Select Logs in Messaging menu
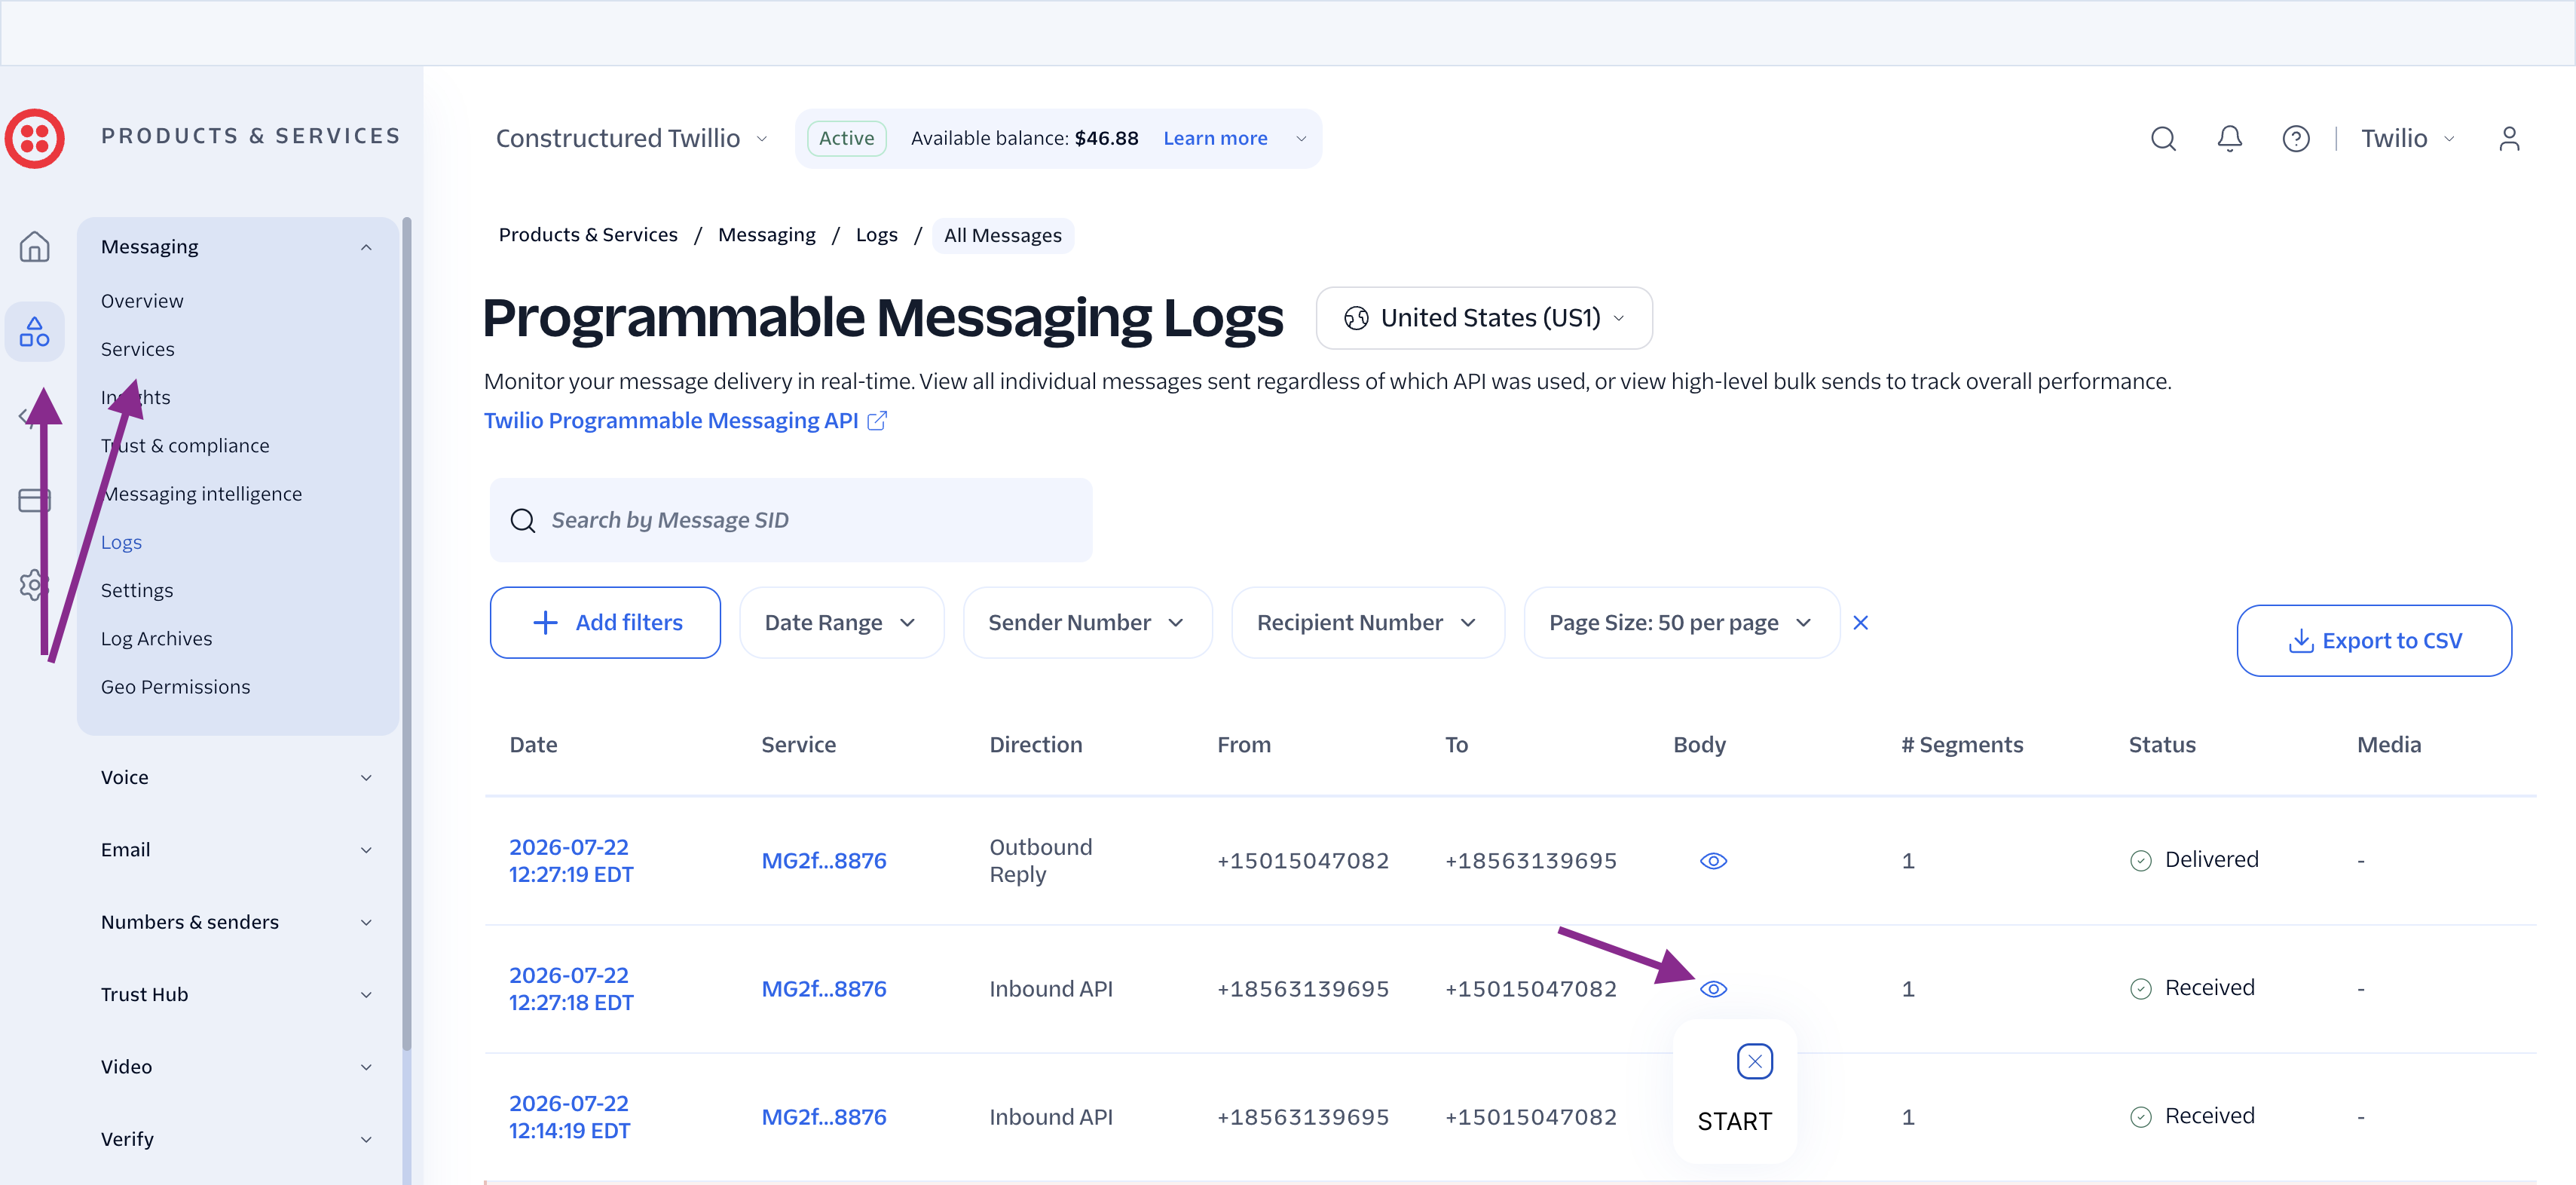This screenshot has height=1185, width=2576. pos(121,542)
